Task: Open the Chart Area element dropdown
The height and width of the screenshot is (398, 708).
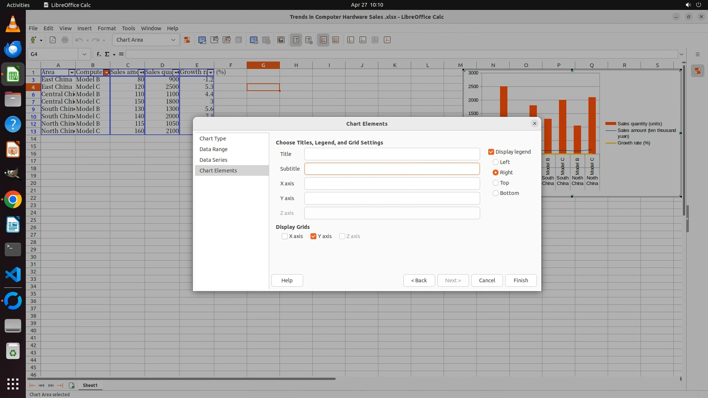Action: 173,40
